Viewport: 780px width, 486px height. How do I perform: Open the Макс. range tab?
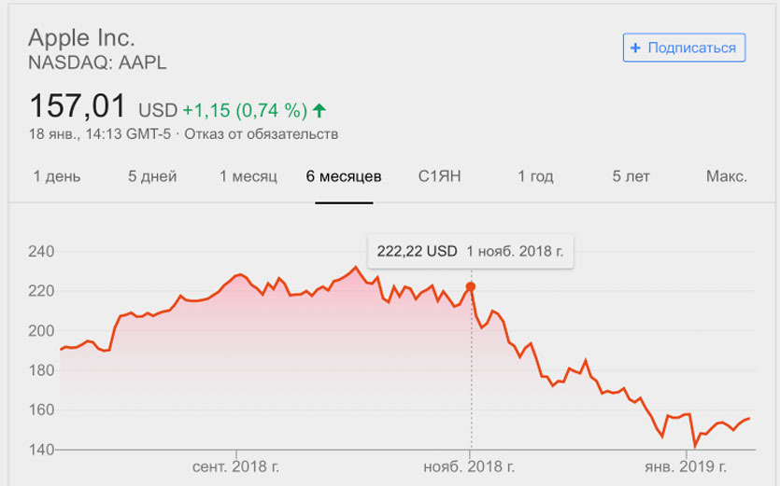click(x=726, y=176)
